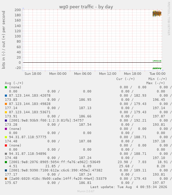This screenshot has height=195, width=172.
Task: Select peer label 87.123.144.183:42078
Action: coord(30,96)
